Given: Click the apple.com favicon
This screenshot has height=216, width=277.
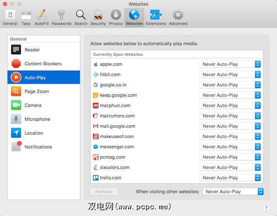Looking at the screenshot, I should pyautogui.click(x=96, y=64).
